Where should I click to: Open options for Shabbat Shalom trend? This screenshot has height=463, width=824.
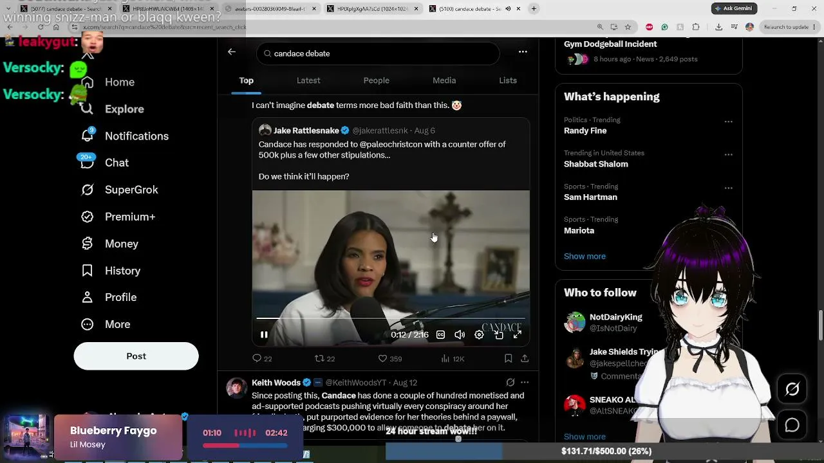click(728, 154)
